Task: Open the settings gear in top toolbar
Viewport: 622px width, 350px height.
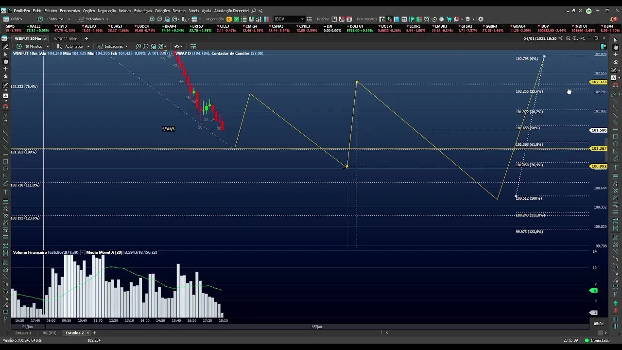Action: click(x=481, y=19)
